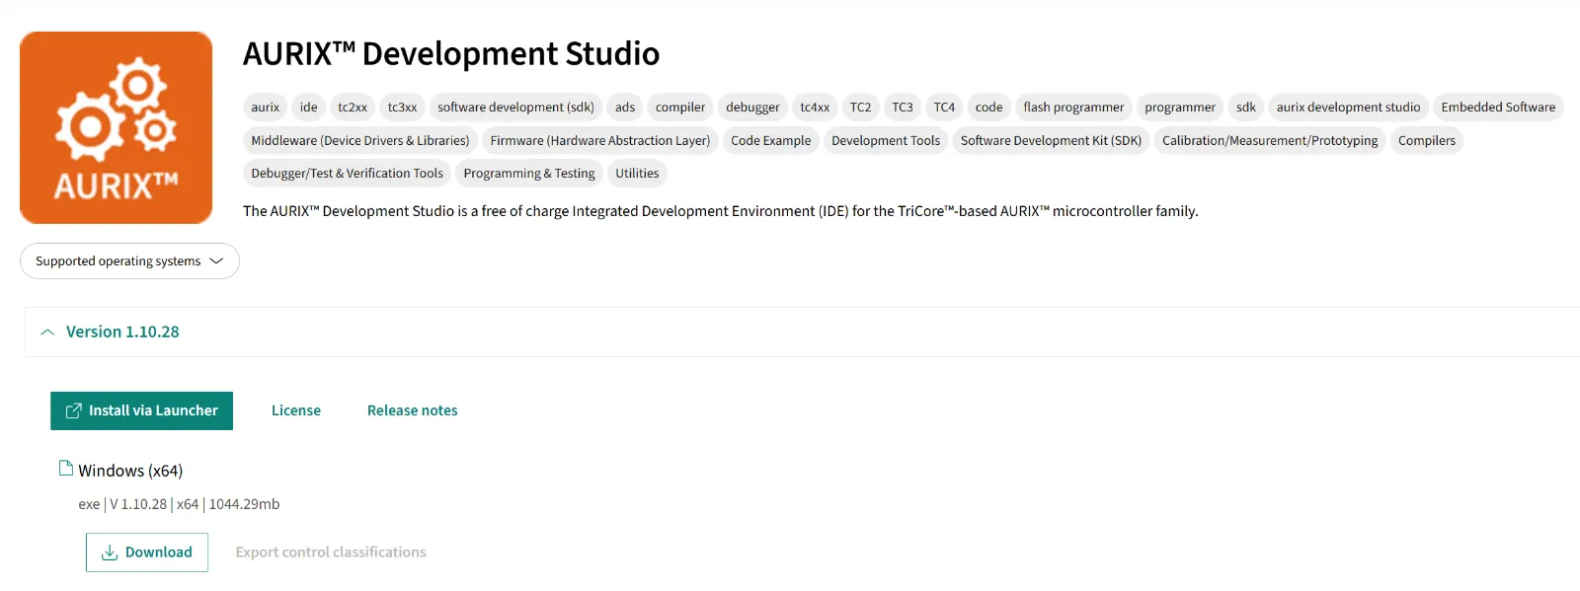Select the 'Development Tools' tag

tap(885, 141)
